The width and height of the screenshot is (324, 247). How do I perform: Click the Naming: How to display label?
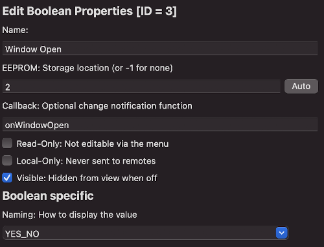pos(69,215)
